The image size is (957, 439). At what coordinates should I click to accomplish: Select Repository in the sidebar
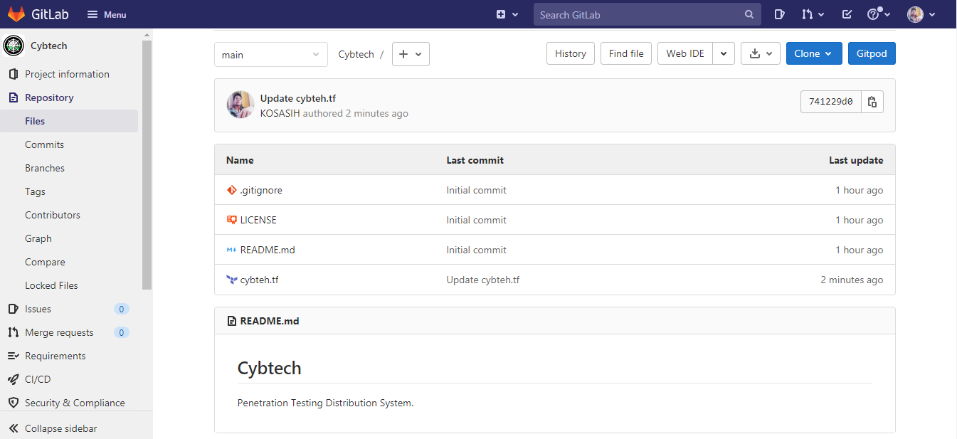tap(49, 97)
